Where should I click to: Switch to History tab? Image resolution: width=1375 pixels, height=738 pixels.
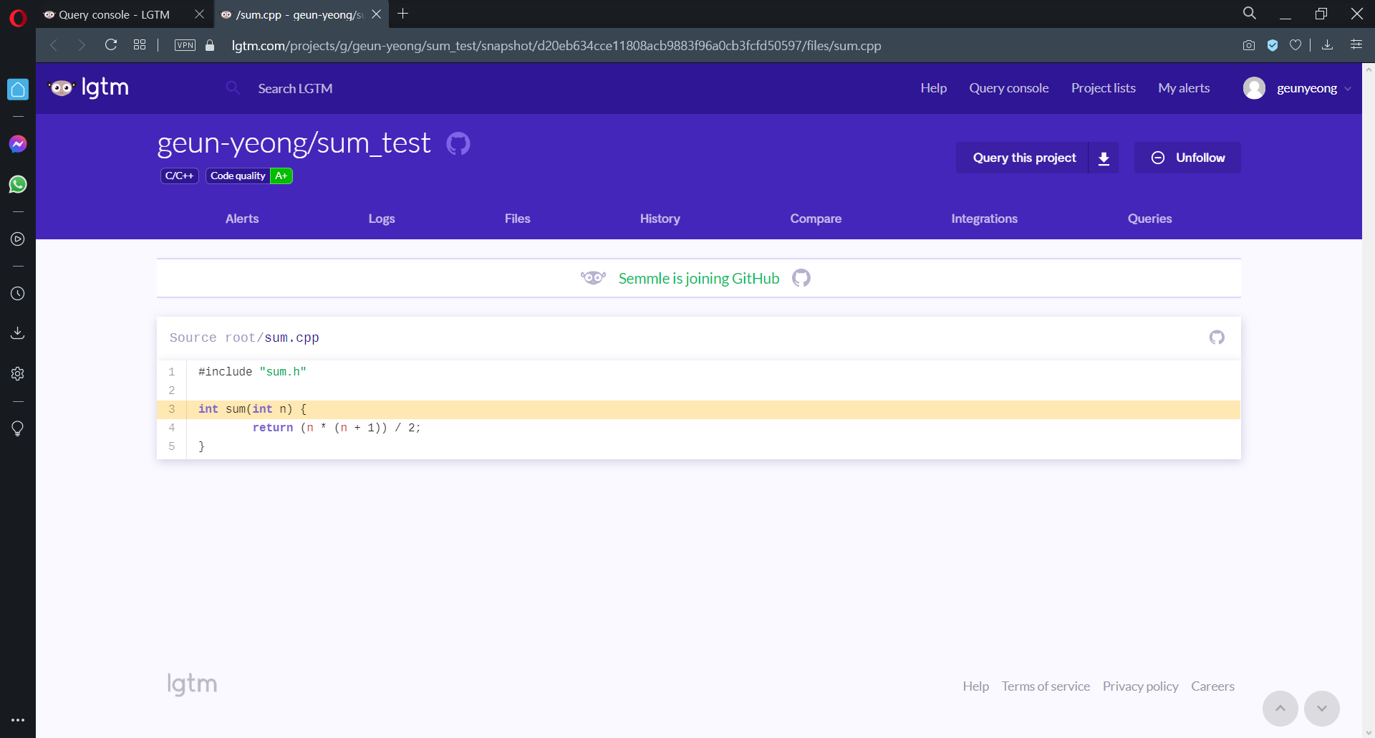click(x=660, y=219)
